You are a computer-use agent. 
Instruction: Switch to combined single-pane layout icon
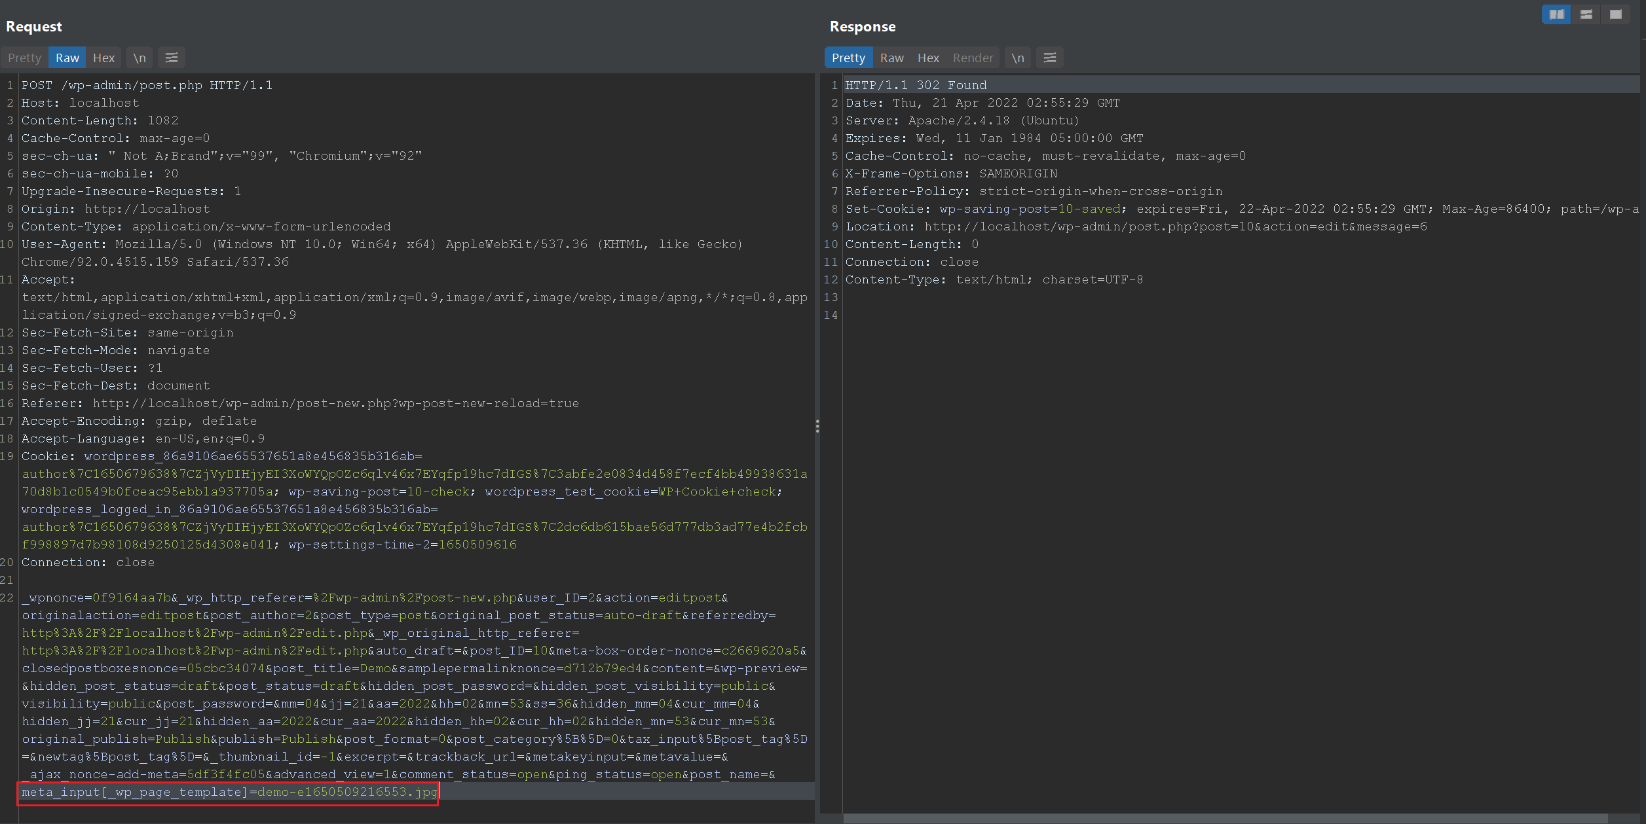(x=1616, y=14)
